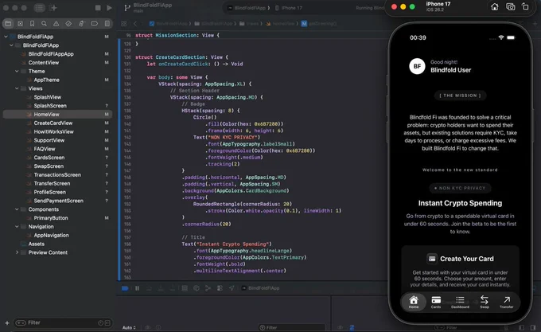Open the Auto variables scope dropdown
Viewport: 541px width, 332px height.
tap(129, 327)
